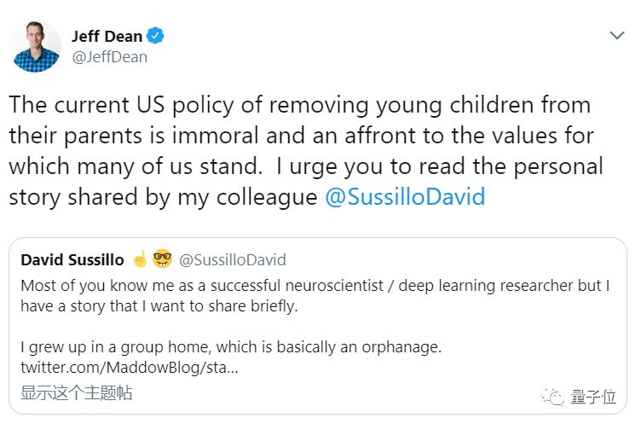Image resolution: width=636 pixels, height=424 pixels.
Task: Click the 量子位 watermark text
Action: point(593,397)
